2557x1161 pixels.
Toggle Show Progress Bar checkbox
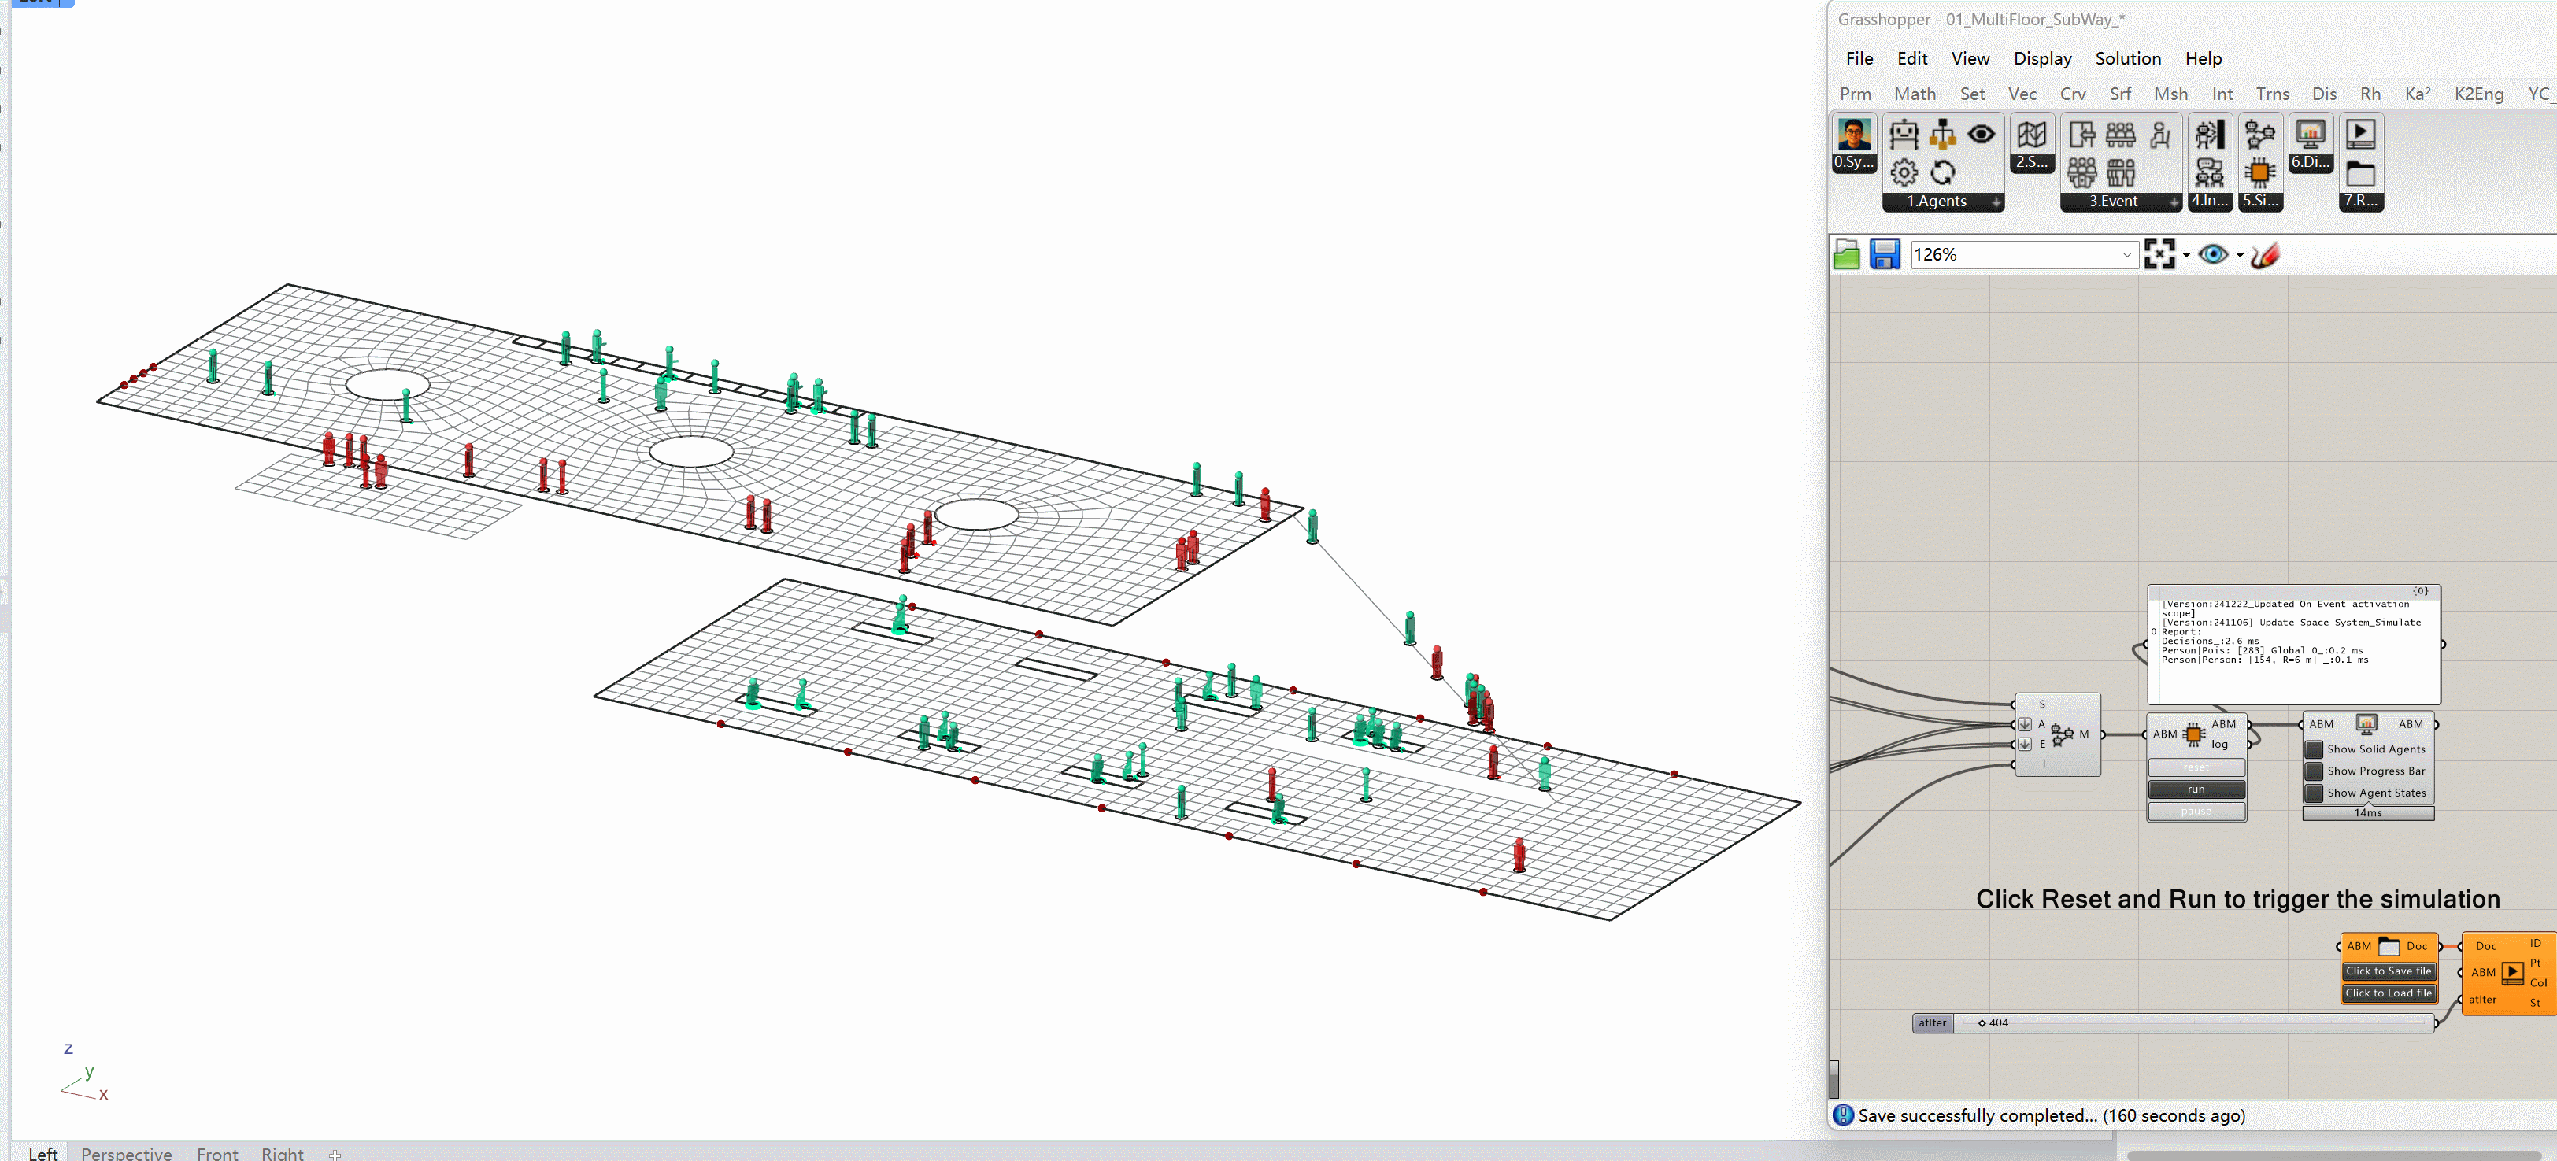(x=2314, y=771)
